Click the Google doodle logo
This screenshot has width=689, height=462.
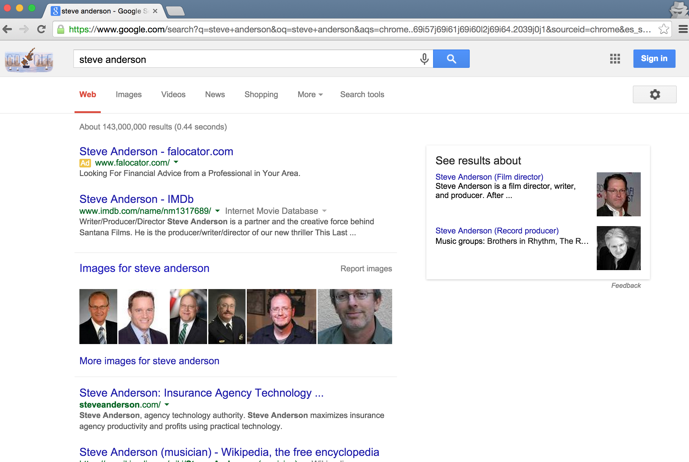pos(29,60)
